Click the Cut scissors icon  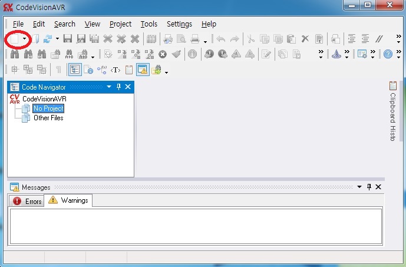point(251,39)
